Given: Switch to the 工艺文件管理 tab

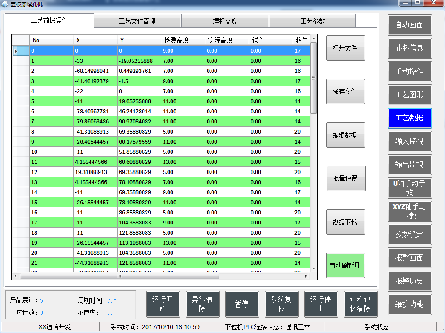Looking at the screenshot, I should (x=137, y=21).
